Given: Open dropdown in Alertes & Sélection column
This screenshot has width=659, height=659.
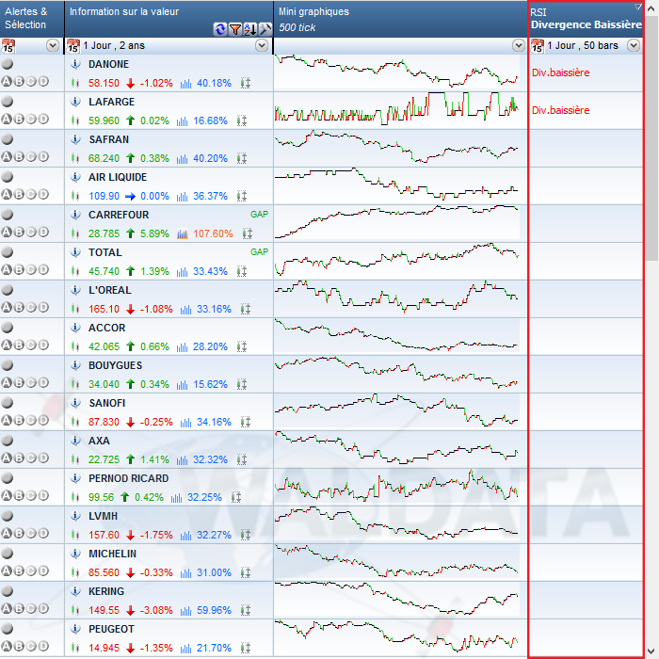Looking at the screenshot, I should pos(53,45).
